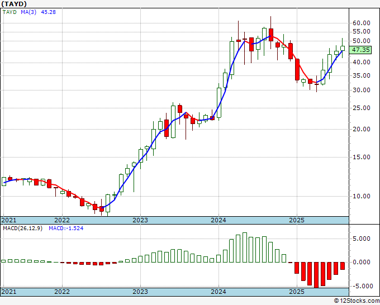This screenshot has width=380, height=305.
Task: Click 2024 on the price chart timeline
Action: click(x=218, y=220)
